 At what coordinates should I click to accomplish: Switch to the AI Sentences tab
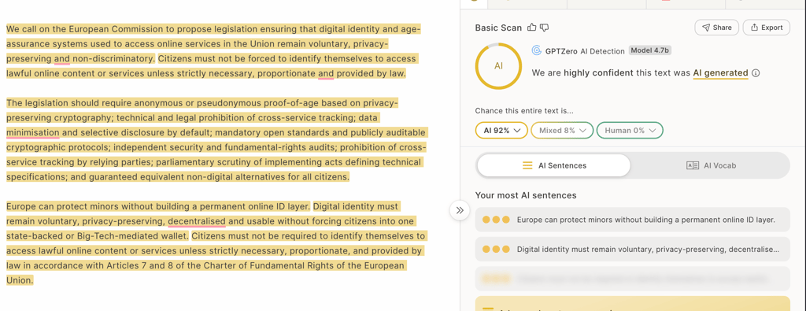[x=553, y=165]
